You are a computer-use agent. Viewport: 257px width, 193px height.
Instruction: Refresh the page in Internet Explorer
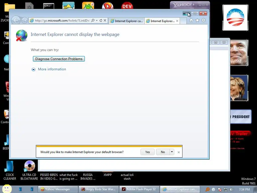[x=101, y=21]
